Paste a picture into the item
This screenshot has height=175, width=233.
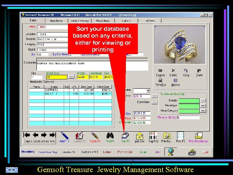pos(199,73)
